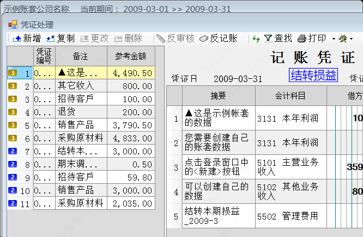Click 3131 本年利润 in entry row 1
The width and height of the screenshot is (363, 237).
(x=291, y=118)
